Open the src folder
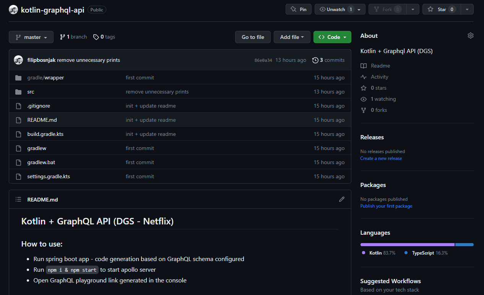484x295 pixels. coord(31,92)
